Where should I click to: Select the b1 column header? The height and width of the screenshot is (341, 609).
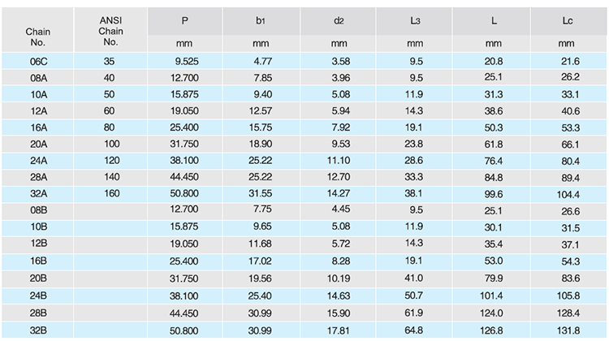point(260,20)
